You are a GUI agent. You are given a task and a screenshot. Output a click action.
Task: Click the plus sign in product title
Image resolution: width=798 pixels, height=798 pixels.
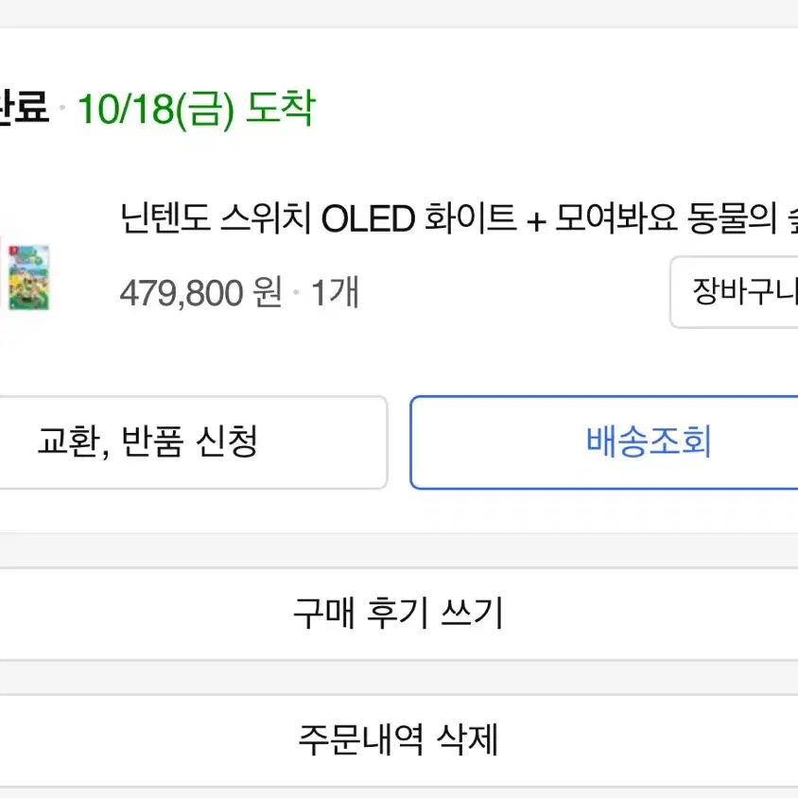pyautogui.click(x=536, y=221)
